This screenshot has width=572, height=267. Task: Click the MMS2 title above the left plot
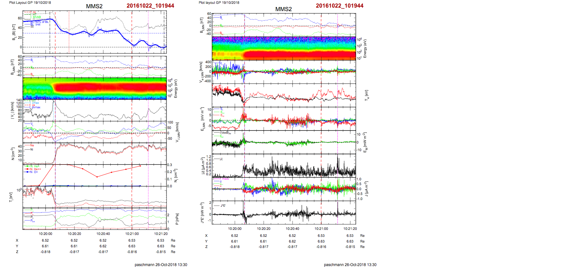(x=94, y=6)
